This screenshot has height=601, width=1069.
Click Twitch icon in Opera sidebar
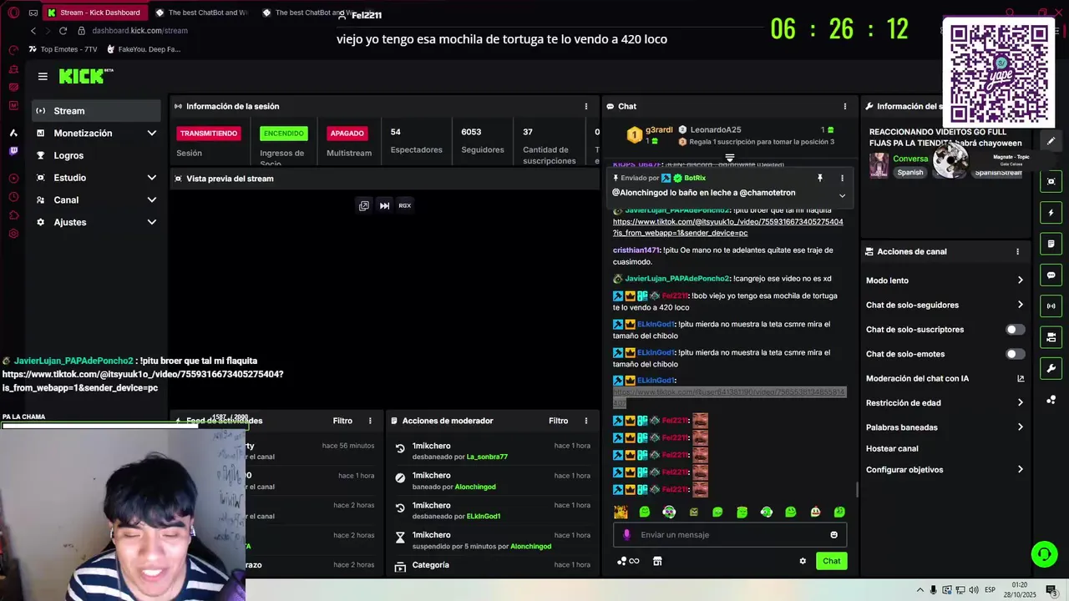(13, 151)
